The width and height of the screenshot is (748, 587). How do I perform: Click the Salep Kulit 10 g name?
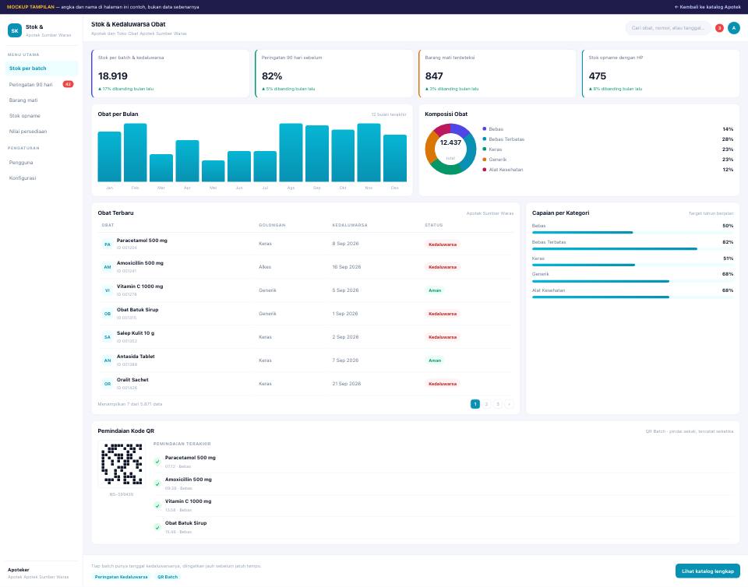(x=136, y=333)
